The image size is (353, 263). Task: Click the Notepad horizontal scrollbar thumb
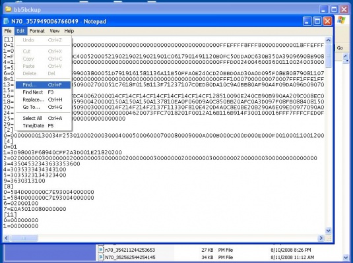24,238
